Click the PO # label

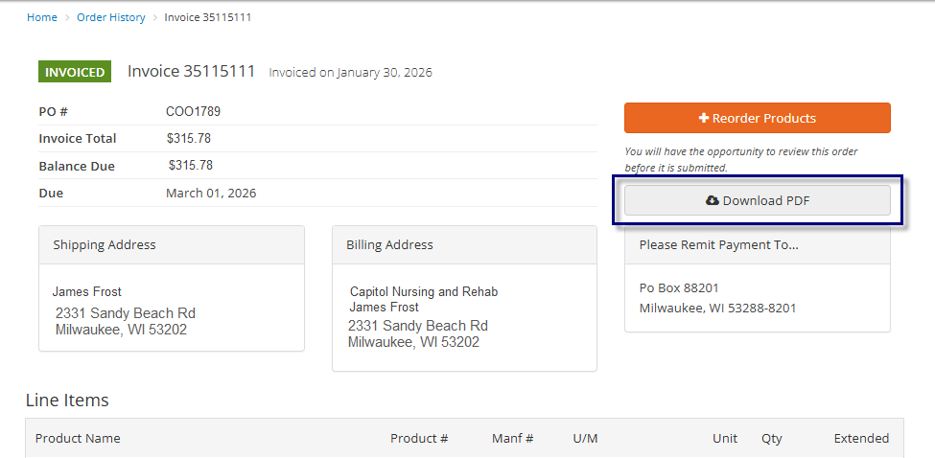coord(55,111)
